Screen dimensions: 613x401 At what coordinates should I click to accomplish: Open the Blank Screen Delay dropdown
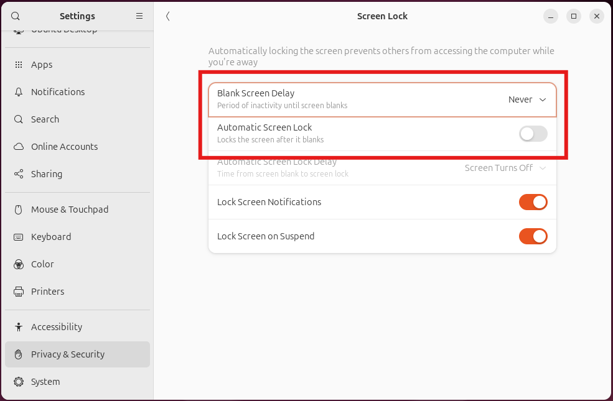click(527, 99)
